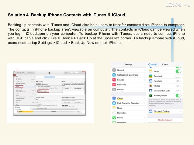The image size is (194, 145).
Task: Tap the Passcode lock icon
Action: point(114,85)
